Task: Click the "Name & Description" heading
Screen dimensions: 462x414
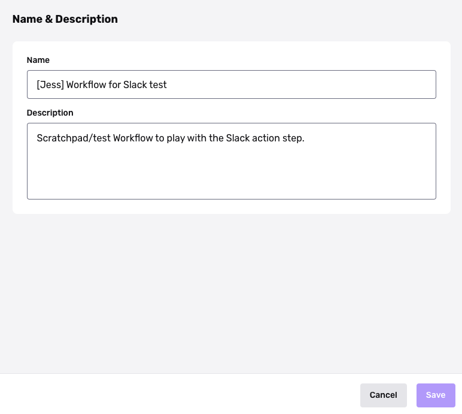Action: tap(65, 19)
